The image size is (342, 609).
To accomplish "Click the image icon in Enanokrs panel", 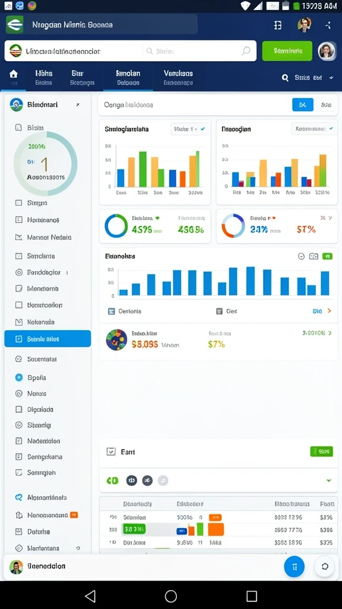I will pos(313,256).
